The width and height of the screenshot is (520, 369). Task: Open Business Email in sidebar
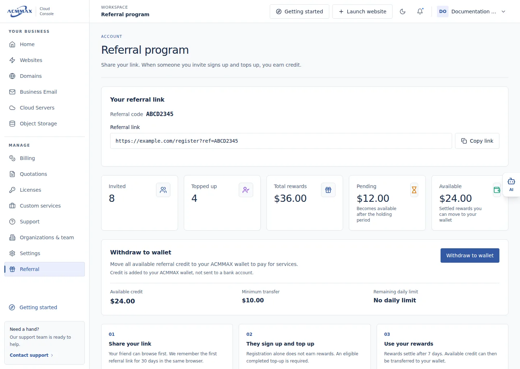coord(44,92)
